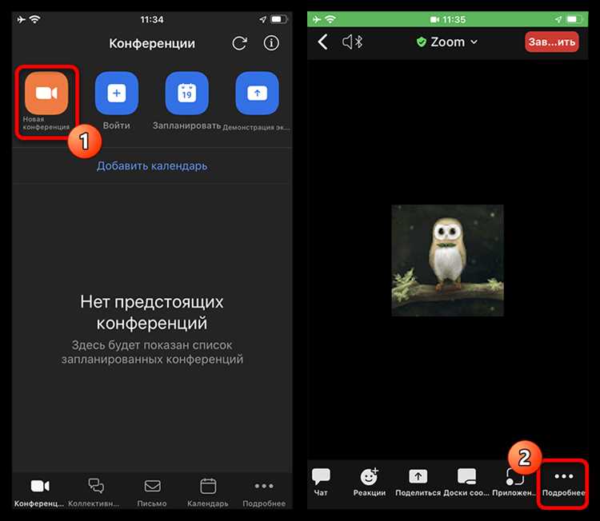This screenshot has width=600, height=521.
Task: Open the Письмо mail tab
Action: [152, 492]
